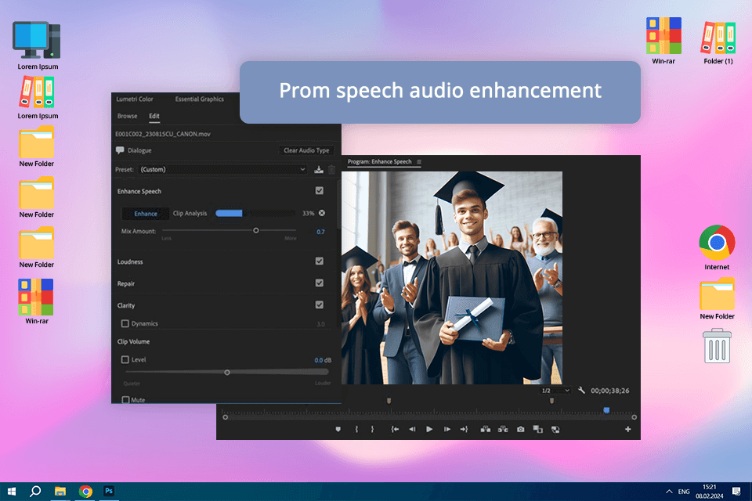This screenshot has height=501, width=752.
Task: Click the taskbar search magnifier icon
Action: 35,491
